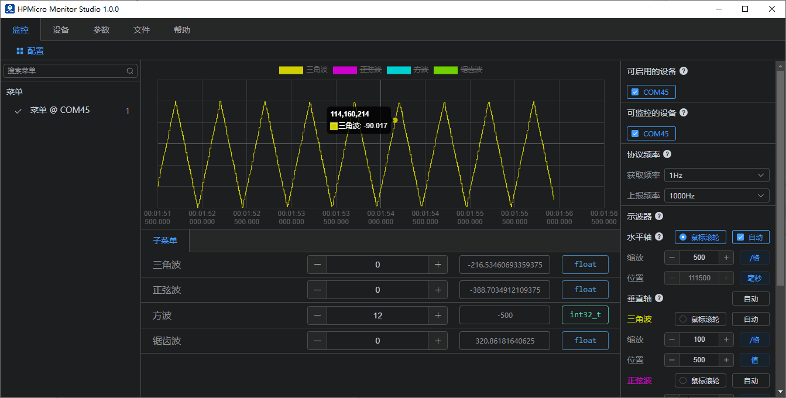Click 值 unit button for 三角波 位置

click(x=755, y=360)
